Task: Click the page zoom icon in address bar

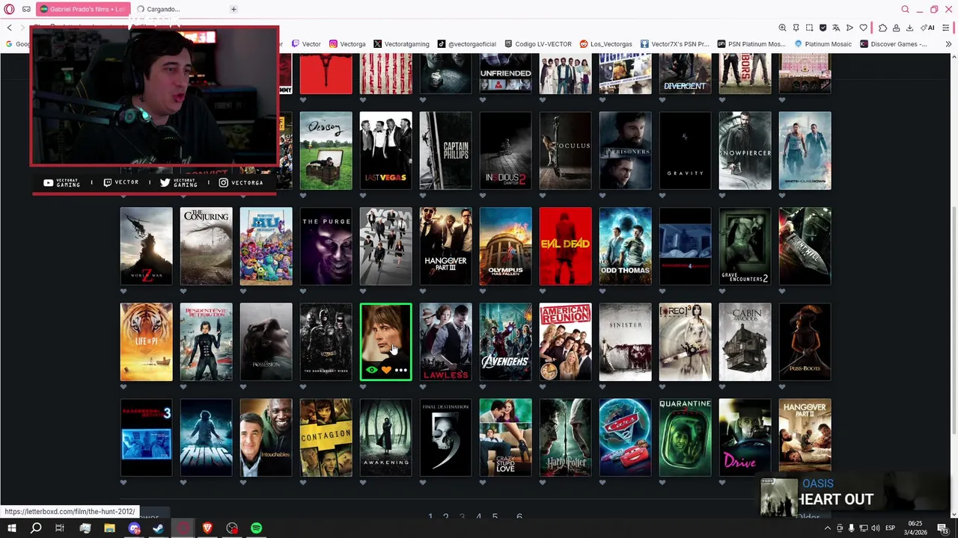Action: [782, 28]
